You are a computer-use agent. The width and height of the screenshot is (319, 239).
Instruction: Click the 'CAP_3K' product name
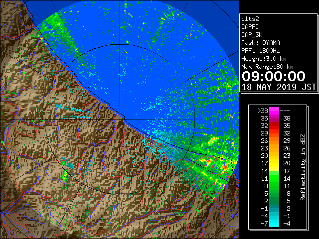[252, 35]
